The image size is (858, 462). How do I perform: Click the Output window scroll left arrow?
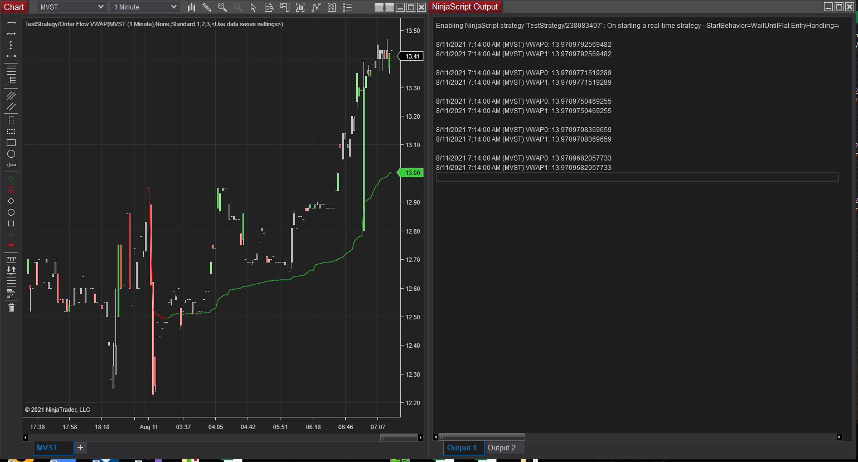(436, 437)
